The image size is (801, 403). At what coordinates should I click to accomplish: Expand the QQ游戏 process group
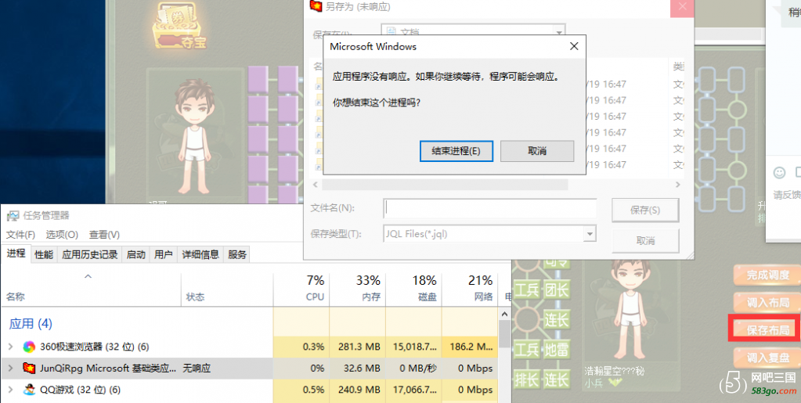click(x=10, y=390)
